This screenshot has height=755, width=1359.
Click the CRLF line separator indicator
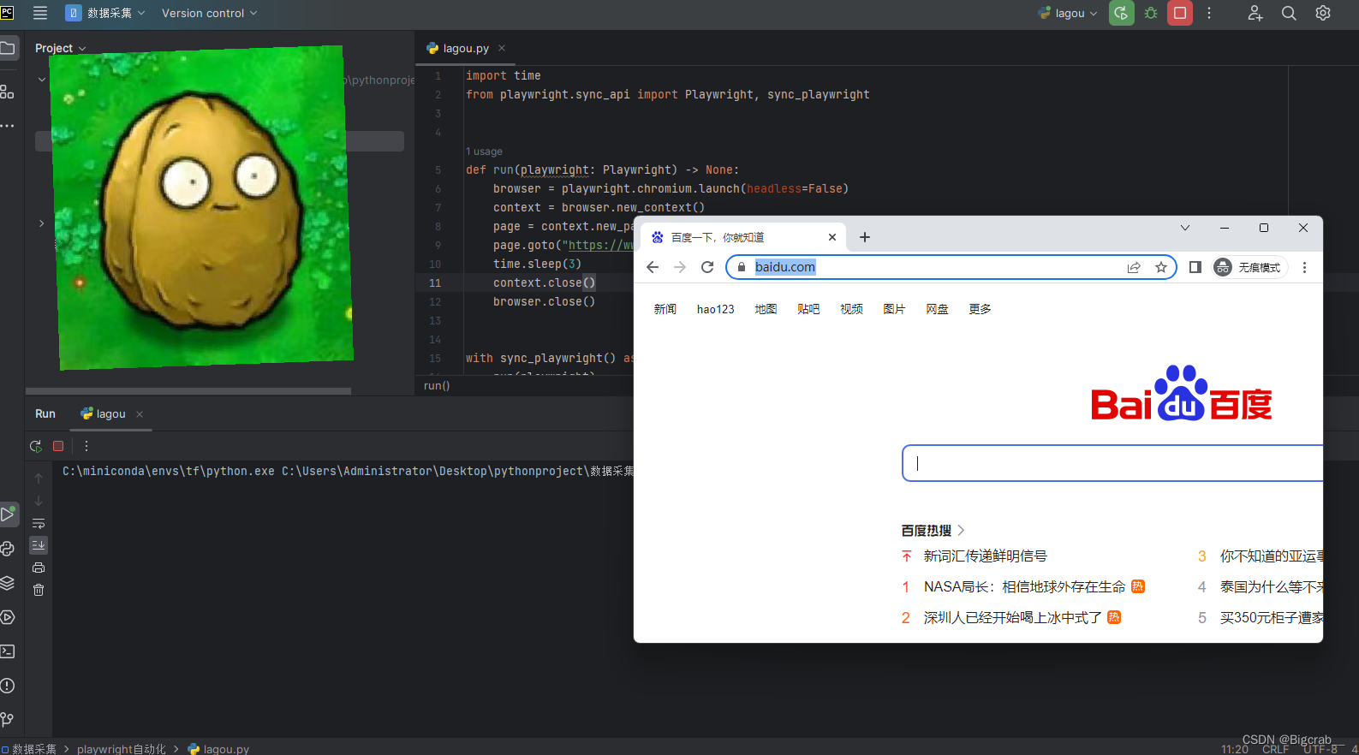pos(1275,749)
